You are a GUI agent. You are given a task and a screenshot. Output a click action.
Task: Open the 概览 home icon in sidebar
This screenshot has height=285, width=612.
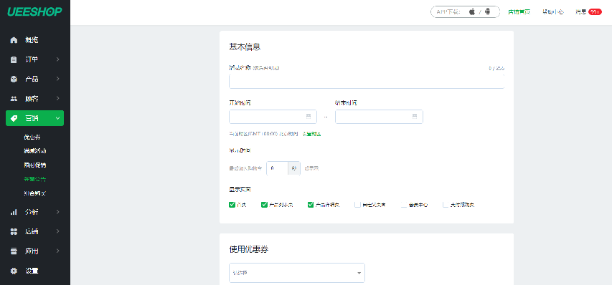14,40
